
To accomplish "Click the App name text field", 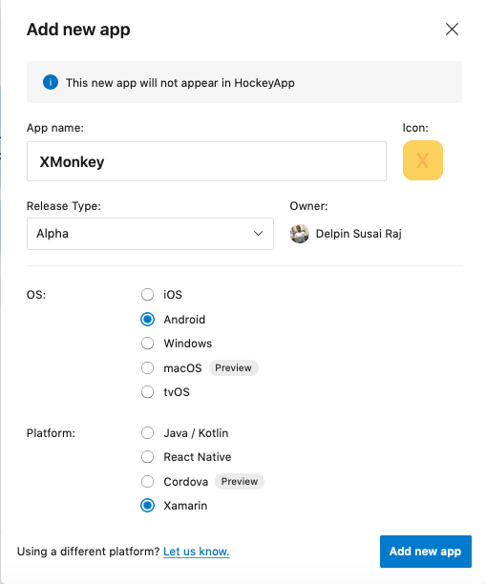I will pyautogui.click(x=206, y=161).
